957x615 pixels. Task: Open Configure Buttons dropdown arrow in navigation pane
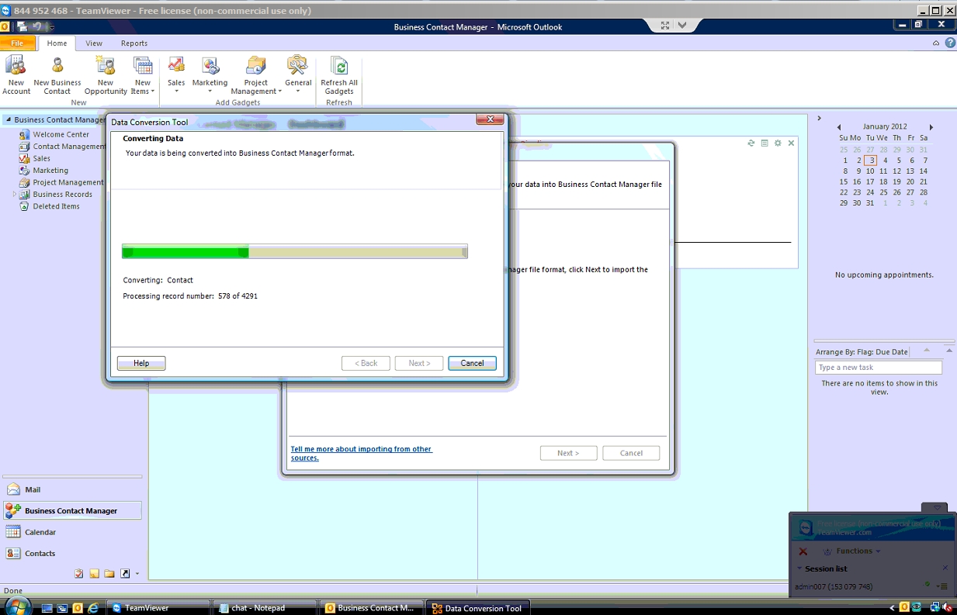137,574
